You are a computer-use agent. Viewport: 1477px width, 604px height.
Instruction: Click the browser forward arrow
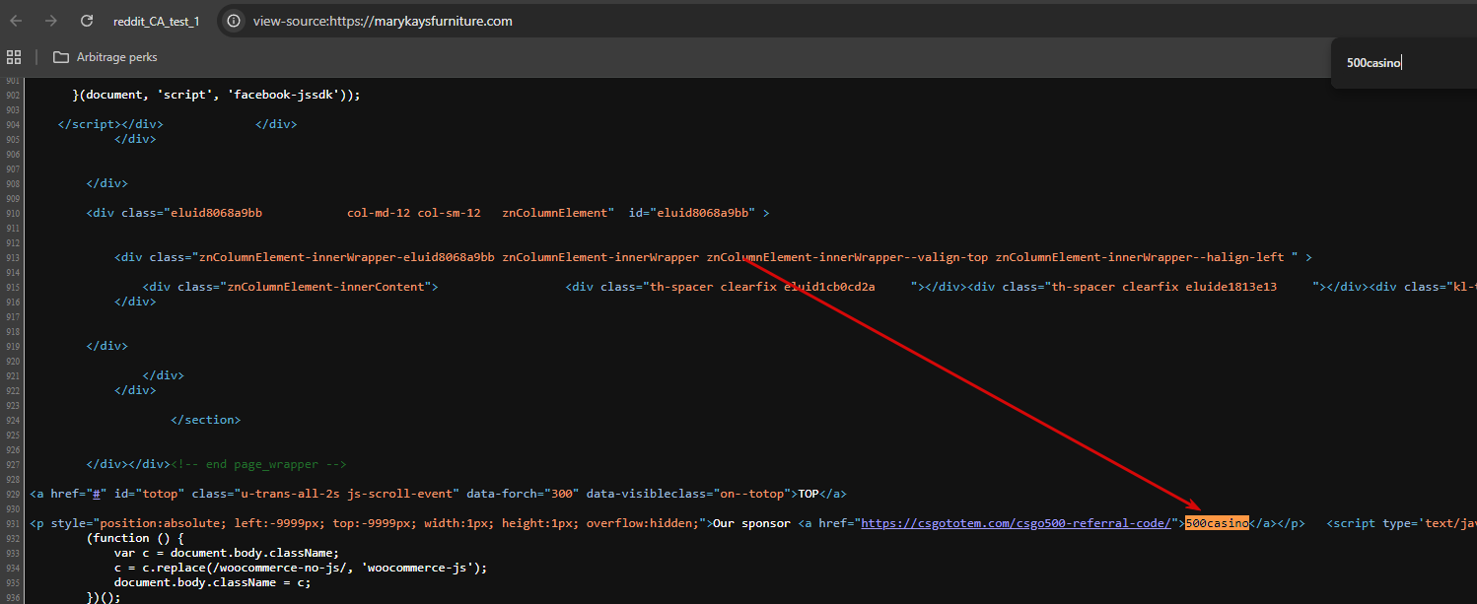coord(51,21)
